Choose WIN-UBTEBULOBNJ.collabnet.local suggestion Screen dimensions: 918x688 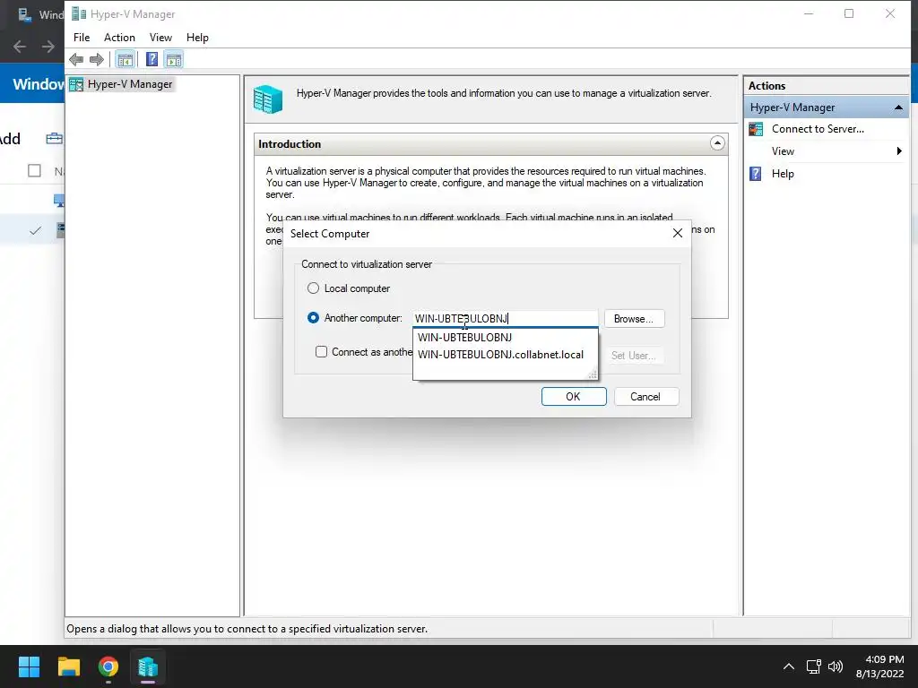tap(500, 355)
